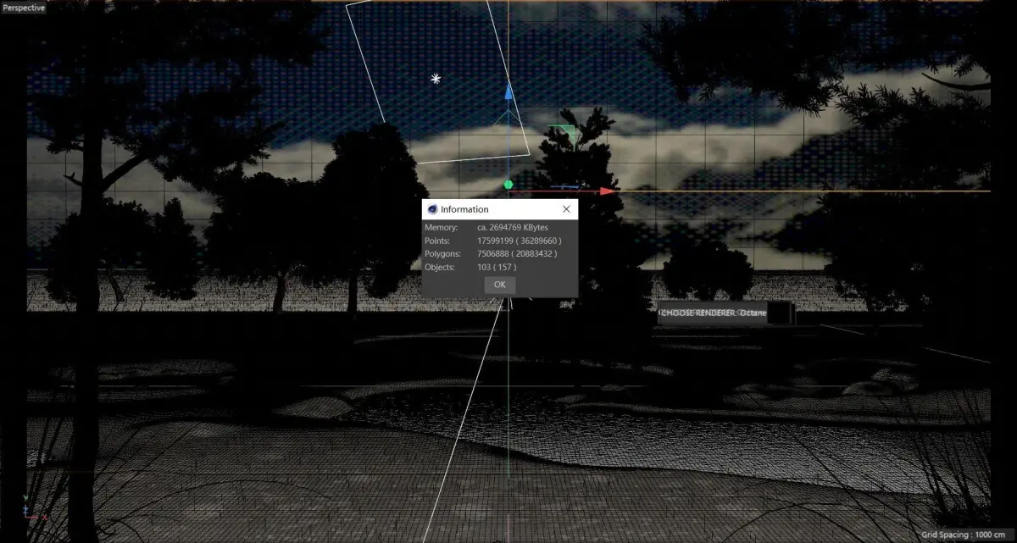Close the Information dialog with X
1017x543 pixels.
[x=566, y=209]
